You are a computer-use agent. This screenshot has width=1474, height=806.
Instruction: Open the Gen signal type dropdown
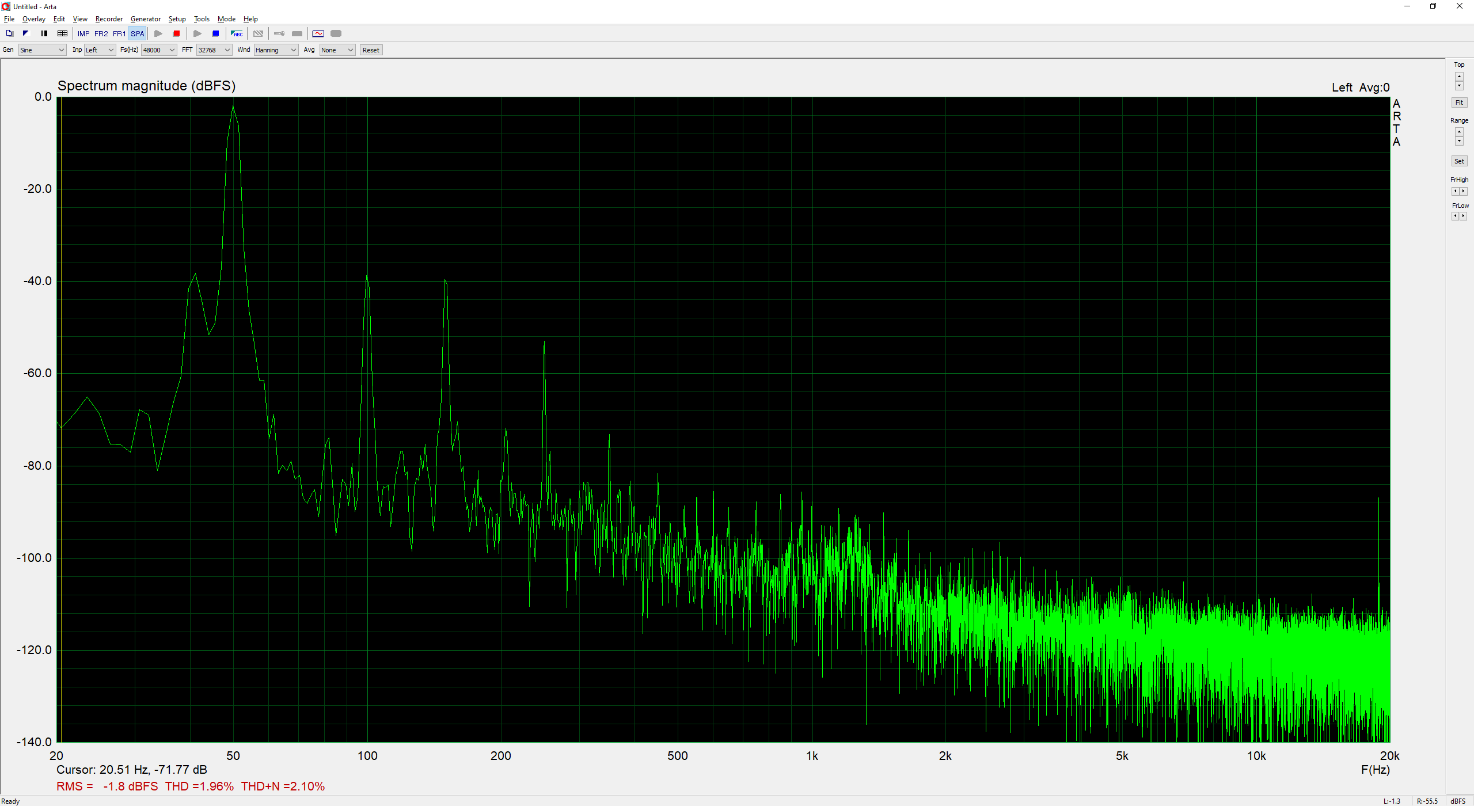[43, 50]
